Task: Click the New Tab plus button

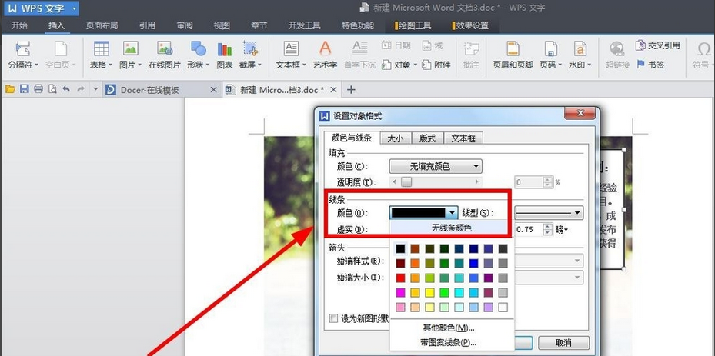Action: pyautogui.click(x=352, y=90)
